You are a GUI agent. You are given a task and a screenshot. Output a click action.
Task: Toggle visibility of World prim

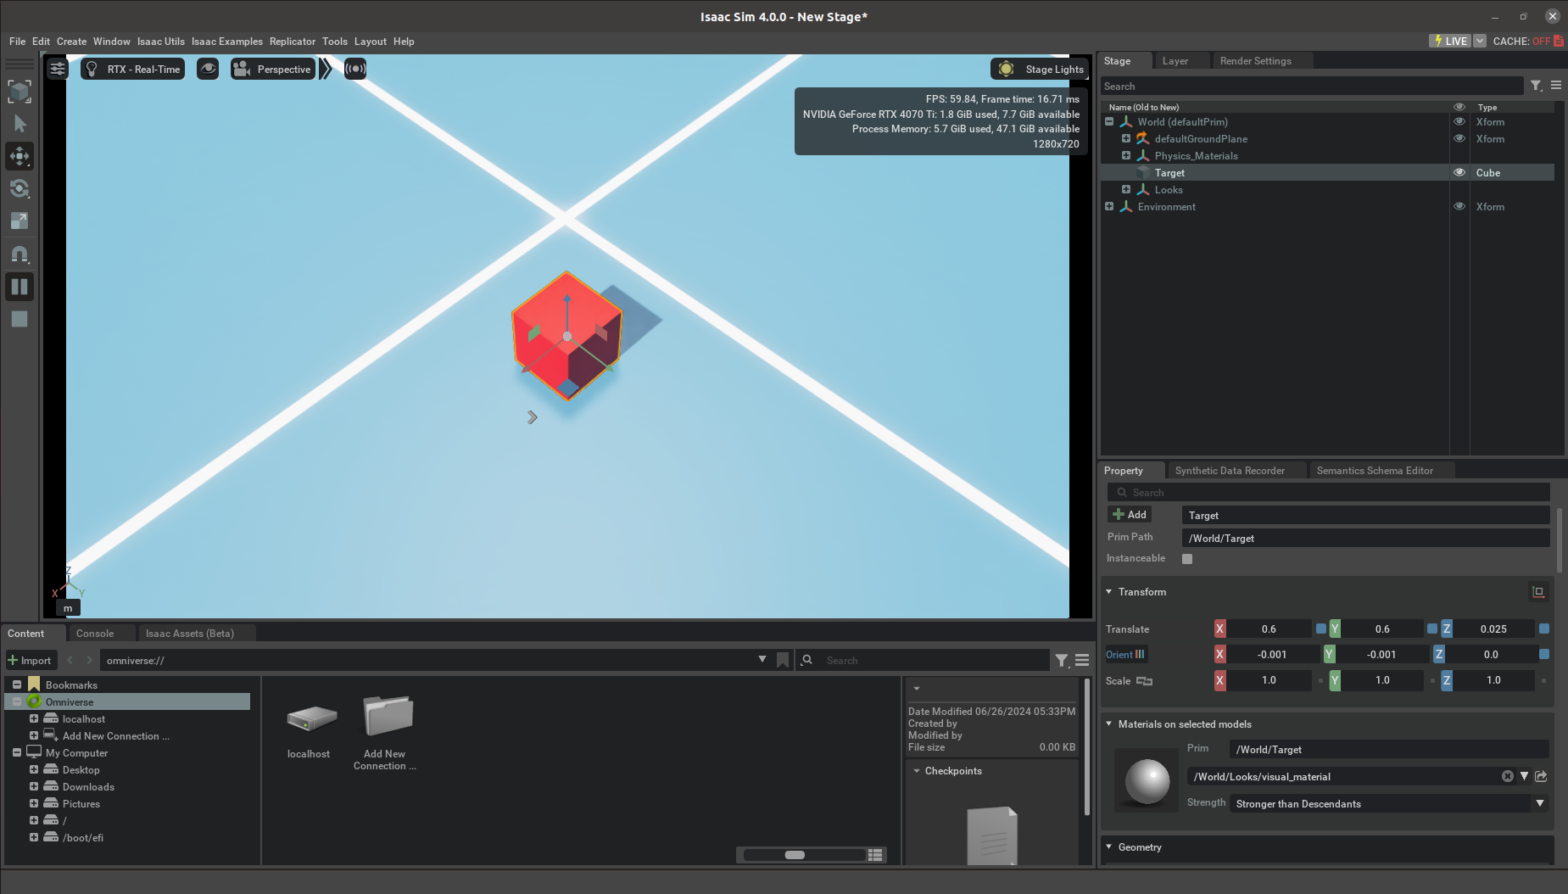[x=1459, y=121]
